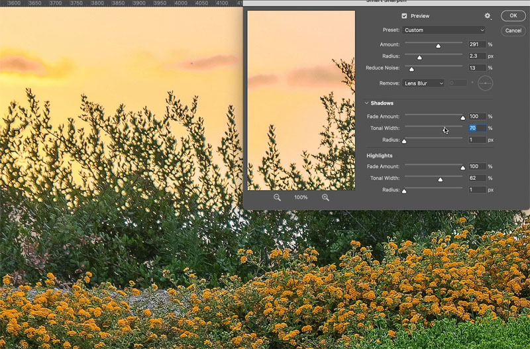Screen dimensions: 530x349
Task: Click the horizontal ruler above the canvas
Action: click(121, 3)
